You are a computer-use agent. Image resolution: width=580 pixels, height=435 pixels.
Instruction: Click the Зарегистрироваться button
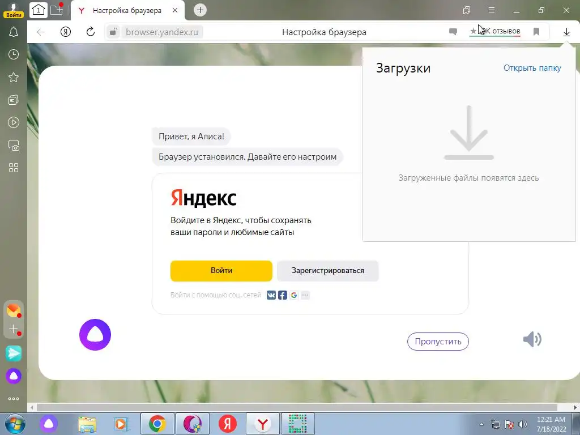[x=328, y=270]
